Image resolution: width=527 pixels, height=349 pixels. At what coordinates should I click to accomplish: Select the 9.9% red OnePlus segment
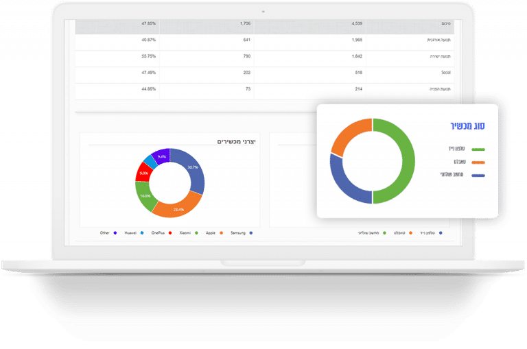pos(143,173)
